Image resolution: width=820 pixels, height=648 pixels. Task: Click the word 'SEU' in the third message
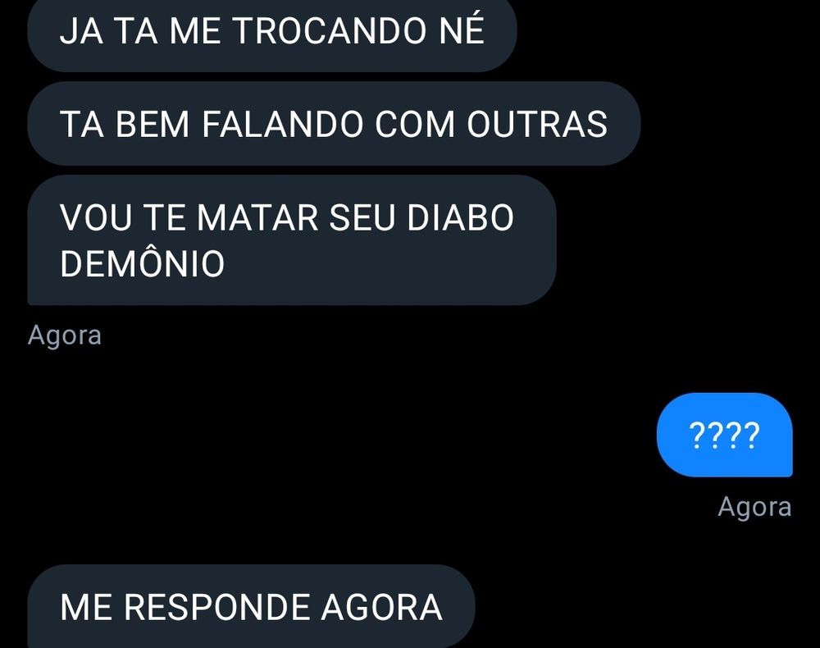362,217
